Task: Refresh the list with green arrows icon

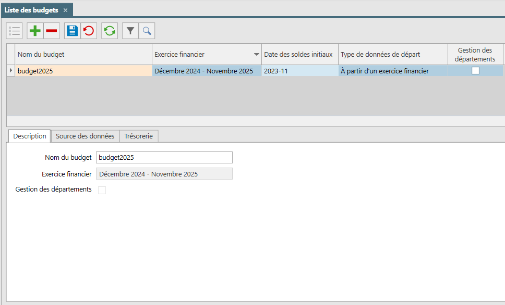Action: point(110,31)
